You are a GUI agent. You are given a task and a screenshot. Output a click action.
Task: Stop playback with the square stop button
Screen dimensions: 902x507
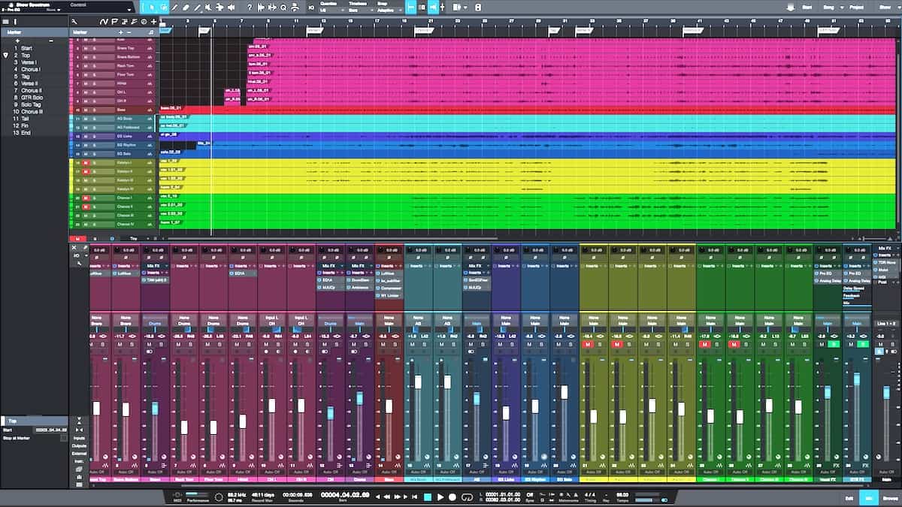[428, 496]
